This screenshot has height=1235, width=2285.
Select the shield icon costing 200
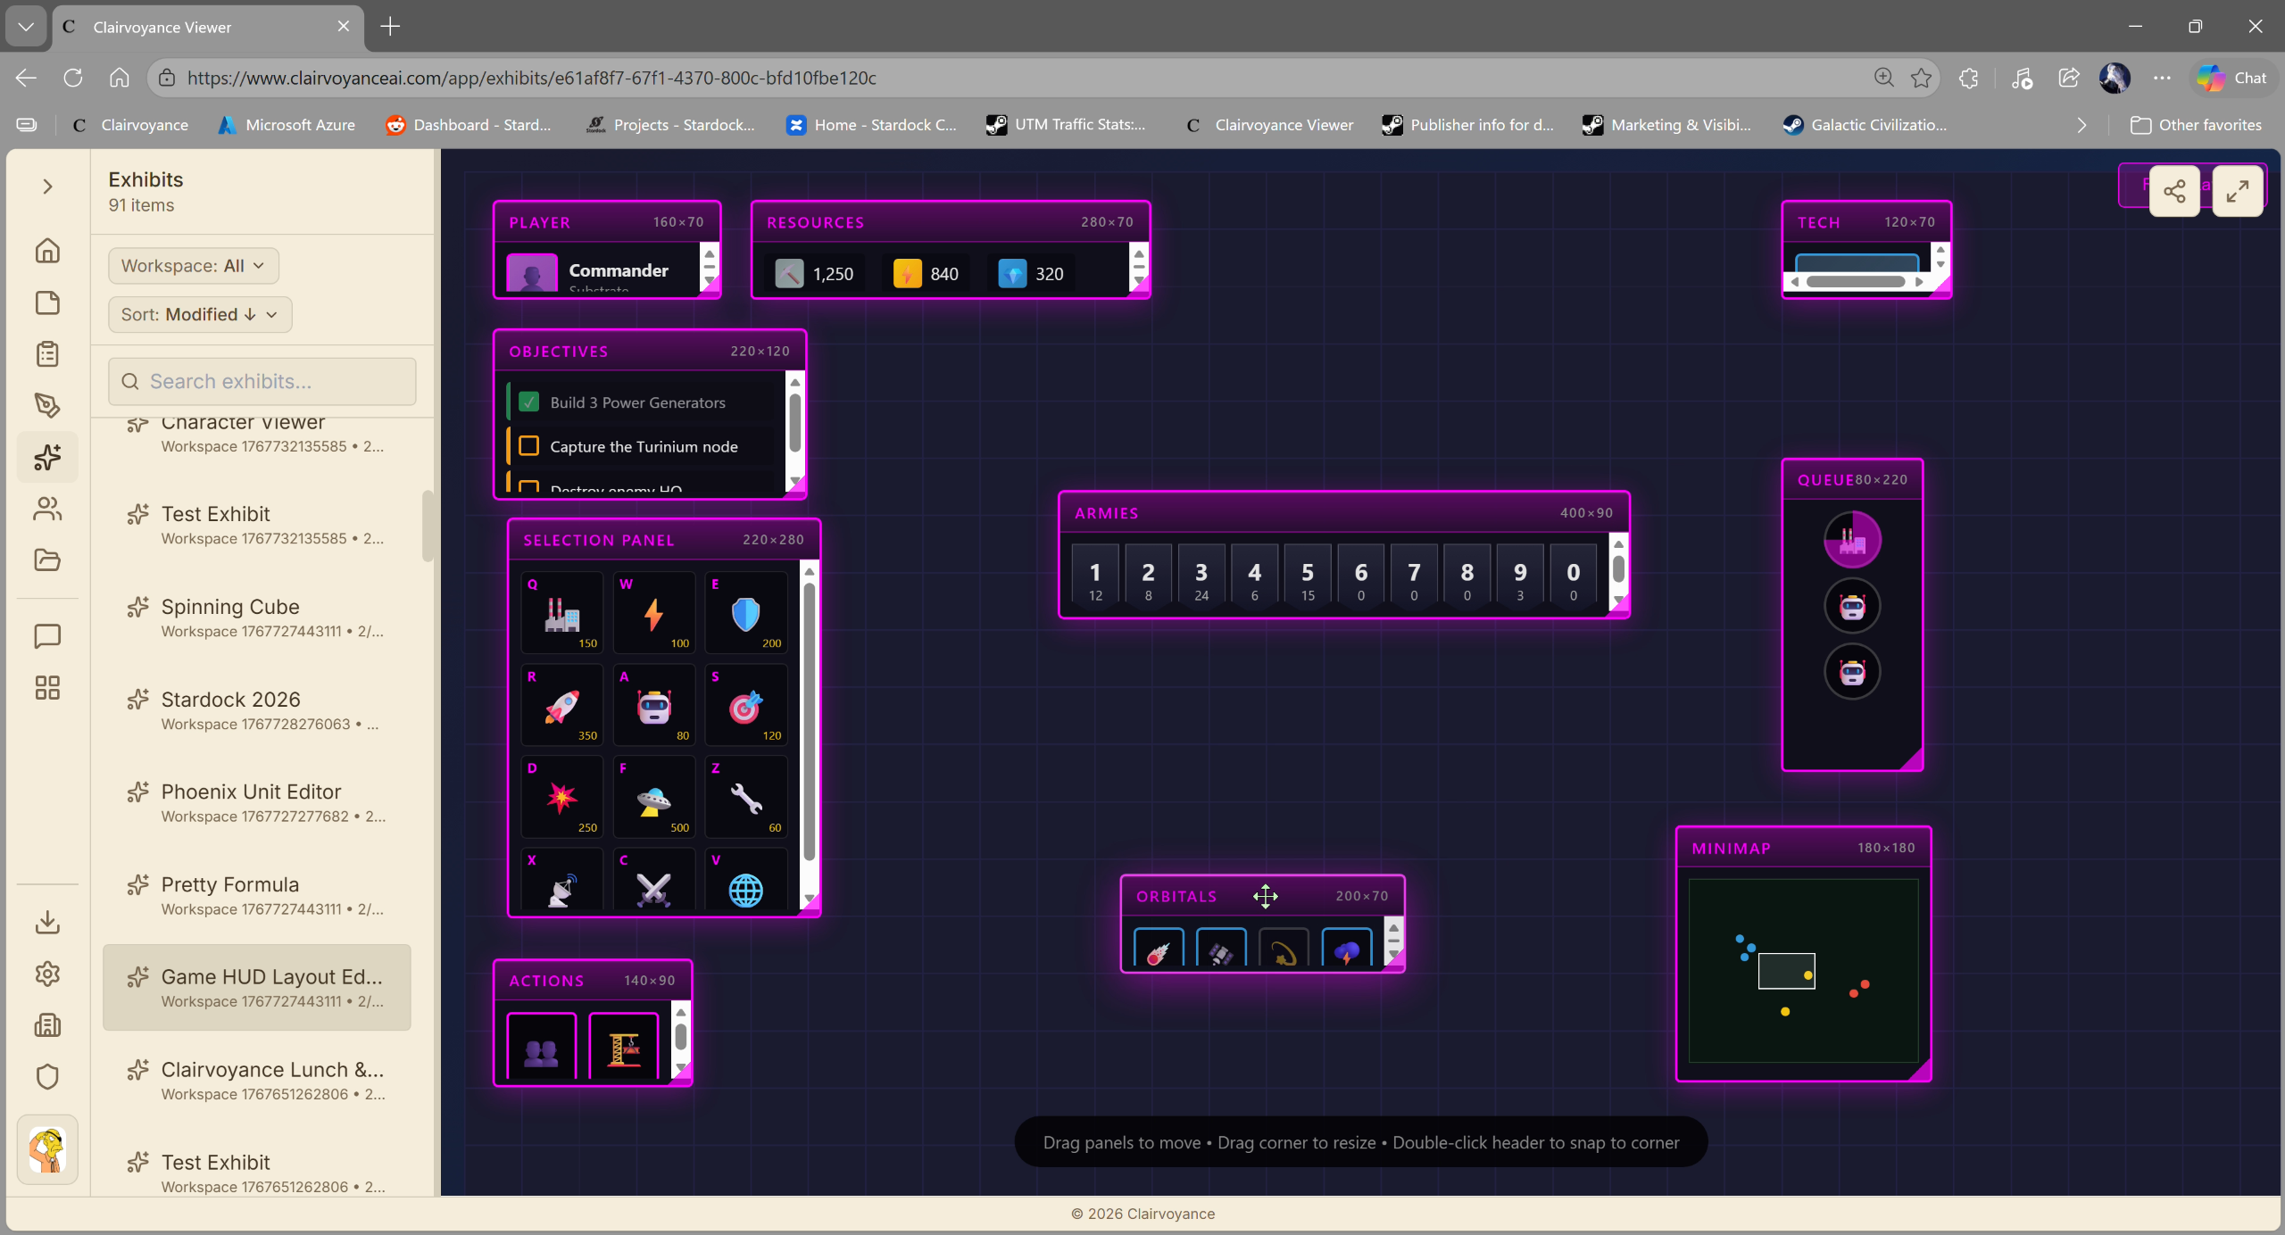tap(745, 614)
